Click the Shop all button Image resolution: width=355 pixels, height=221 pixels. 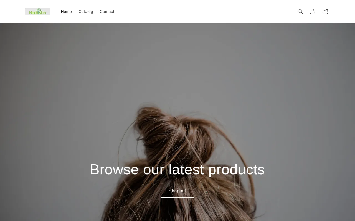(177, 191)
